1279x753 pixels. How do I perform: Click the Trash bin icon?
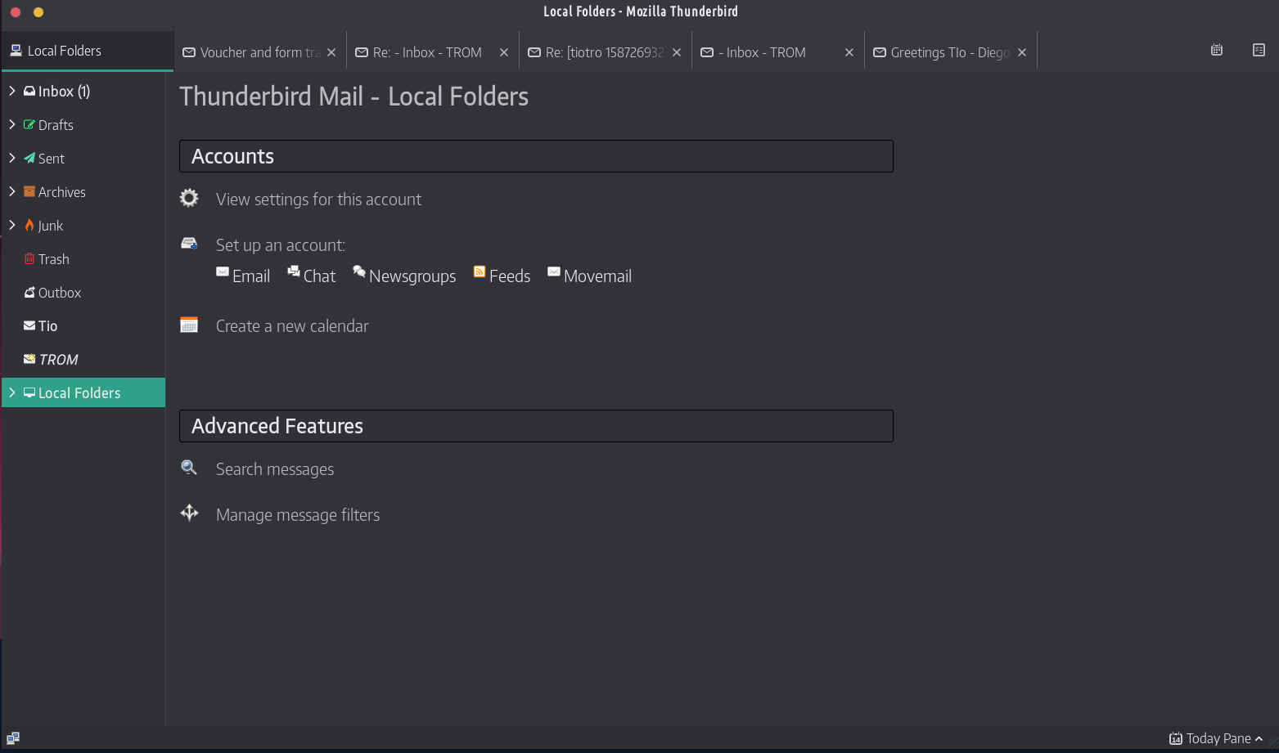pos(29,258)
